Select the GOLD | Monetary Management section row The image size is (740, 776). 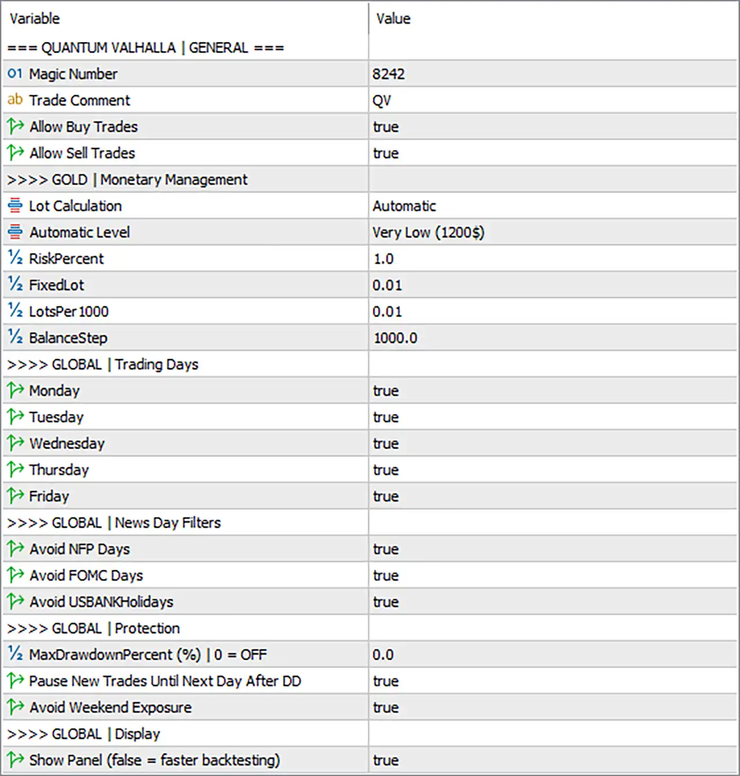370,179
